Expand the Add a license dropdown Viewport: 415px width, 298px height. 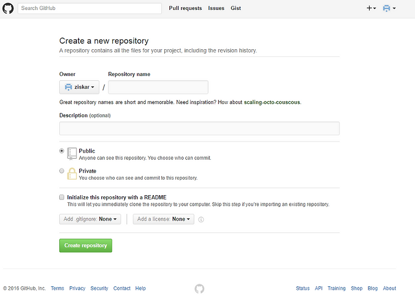click(x=164, y=219)
